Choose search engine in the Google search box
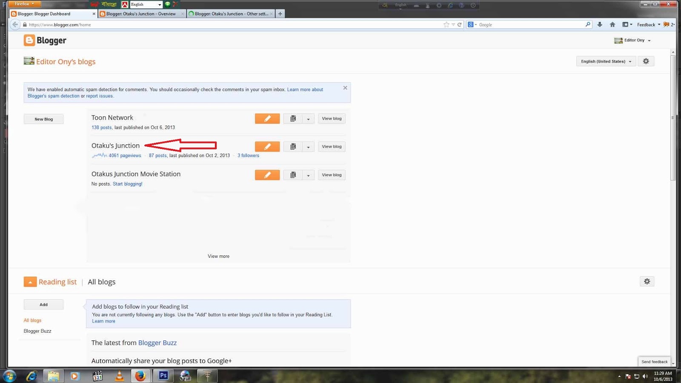The height and width of the screenshot is (383, 681). pos(472,25)
